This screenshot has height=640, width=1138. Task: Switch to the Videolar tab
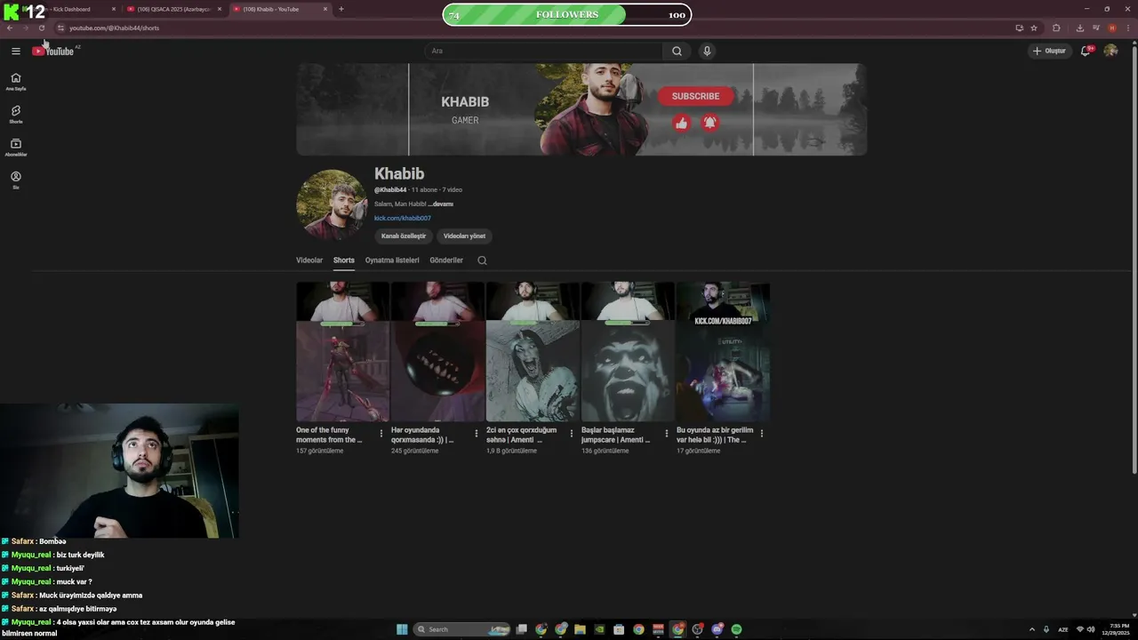pyautogui.click(x=309, y=260)
